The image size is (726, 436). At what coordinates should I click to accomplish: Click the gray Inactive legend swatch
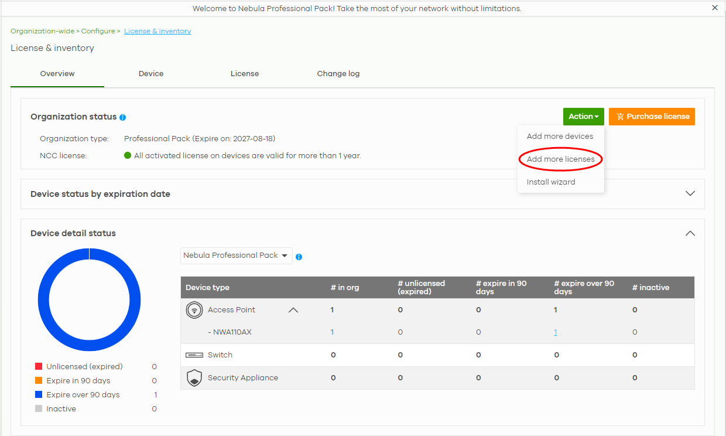coord(39,408)
